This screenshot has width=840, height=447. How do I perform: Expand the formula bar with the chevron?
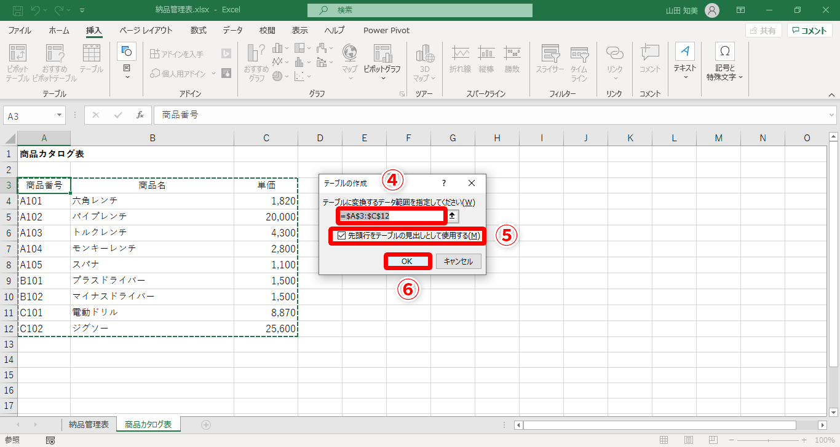(x=832, y=115)
